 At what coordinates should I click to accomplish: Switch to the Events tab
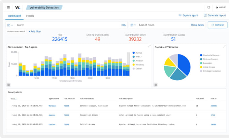point(30,16)
